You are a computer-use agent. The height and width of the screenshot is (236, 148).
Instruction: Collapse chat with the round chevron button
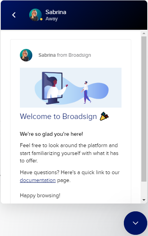pos(136,223)
